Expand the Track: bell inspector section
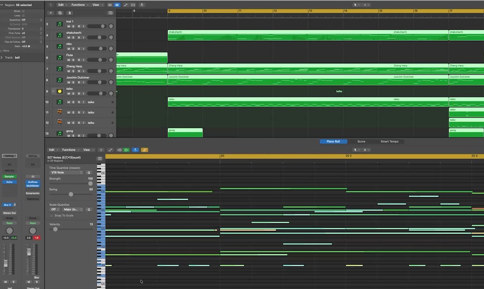This screenshot has height=289, width=484. point(2,58)
